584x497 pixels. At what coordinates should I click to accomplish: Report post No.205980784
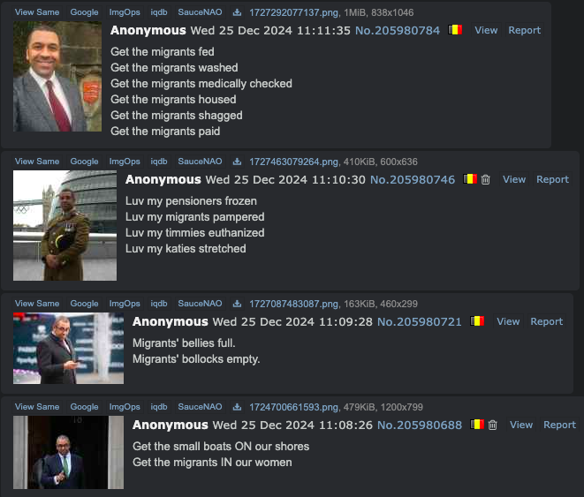point(525,30)
